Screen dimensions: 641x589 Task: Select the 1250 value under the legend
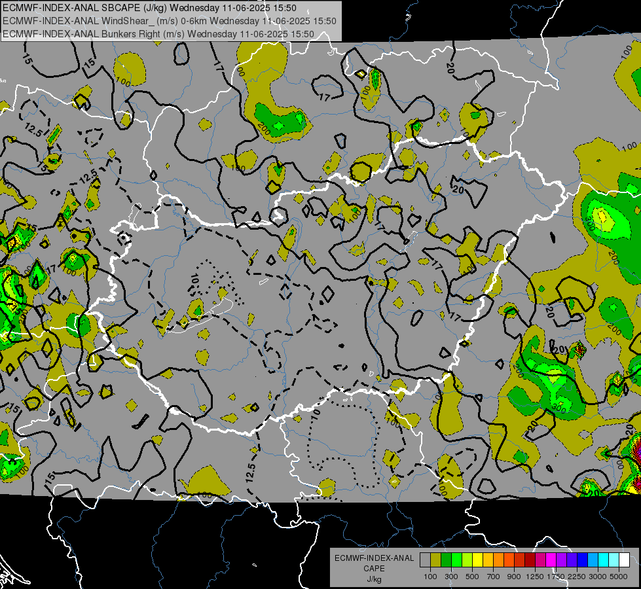[x=535, y=577]
